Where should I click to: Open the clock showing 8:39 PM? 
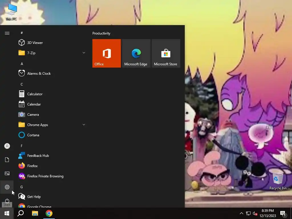(x=267, y=213)
